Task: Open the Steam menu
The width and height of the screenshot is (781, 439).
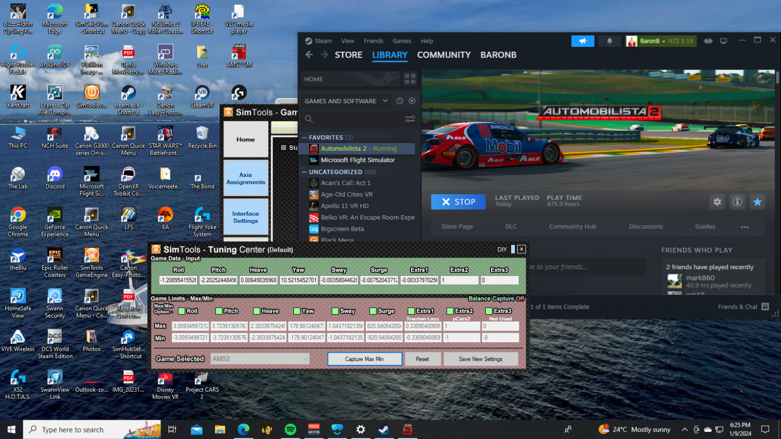Action: pos(323,41)
